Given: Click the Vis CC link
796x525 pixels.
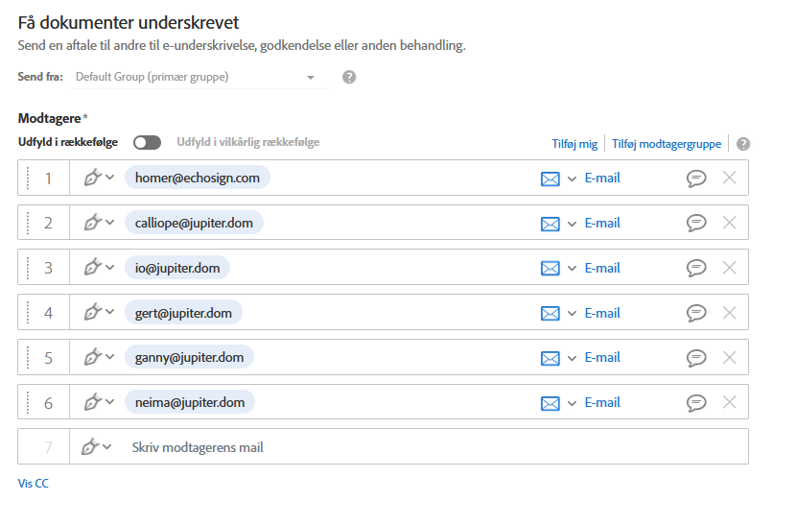Looking at the screenshot, I should click(34, 484).
